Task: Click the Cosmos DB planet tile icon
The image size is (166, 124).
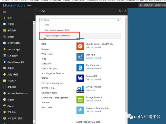Action: pos(80,78)
